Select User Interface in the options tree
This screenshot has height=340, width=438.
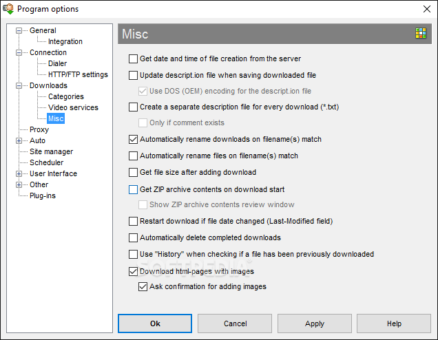[53, 173]
